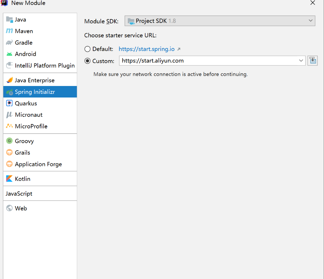Select Application Forge entry
324x279 pixels.
click(40, 164)
